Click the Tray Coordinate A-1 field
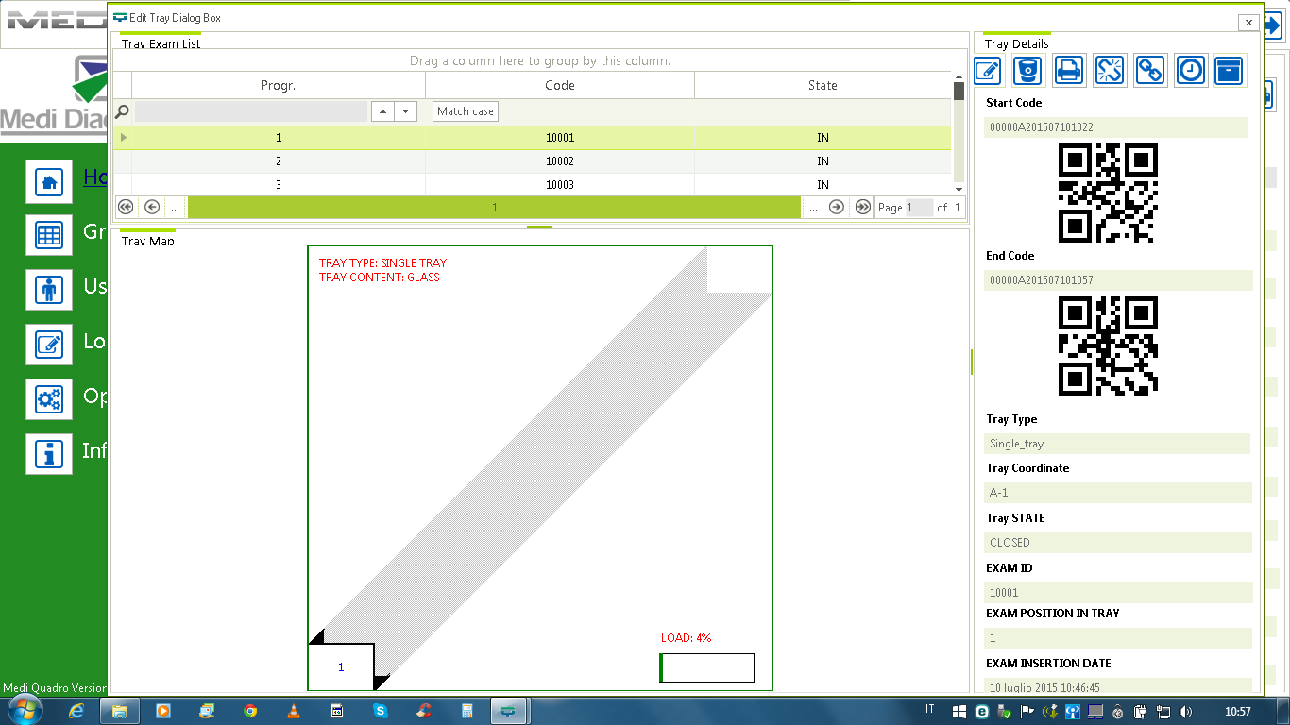The width and height of the screenshot is (1290, 725). pyautogui.click(x=1118, y=493)
